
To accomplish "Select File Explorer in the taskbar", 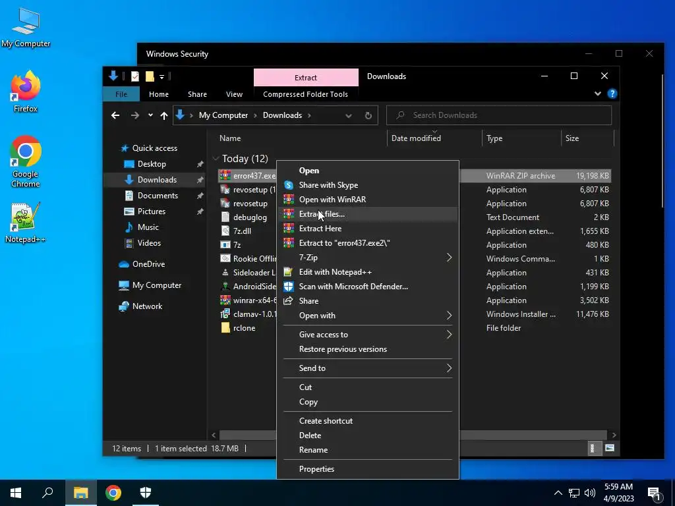I will click(x=80, y=493).
